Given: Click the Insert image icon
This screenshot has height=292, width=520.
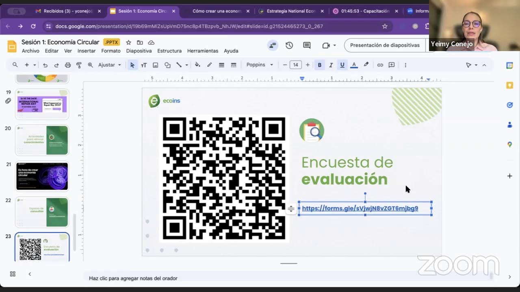Looking at the screenshot, I should click(155, 65).
